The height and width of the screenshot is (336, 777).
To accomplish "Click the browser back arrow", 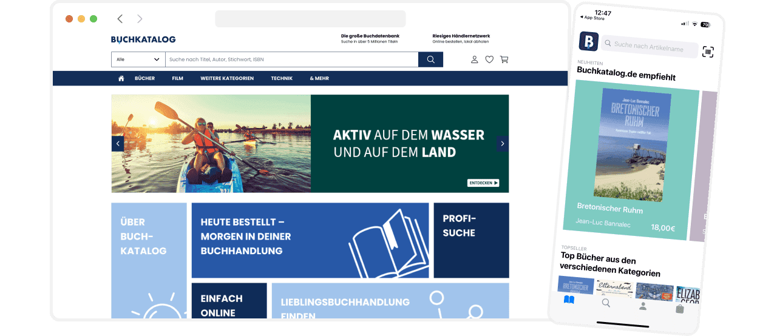I will [x=120, y=19].
